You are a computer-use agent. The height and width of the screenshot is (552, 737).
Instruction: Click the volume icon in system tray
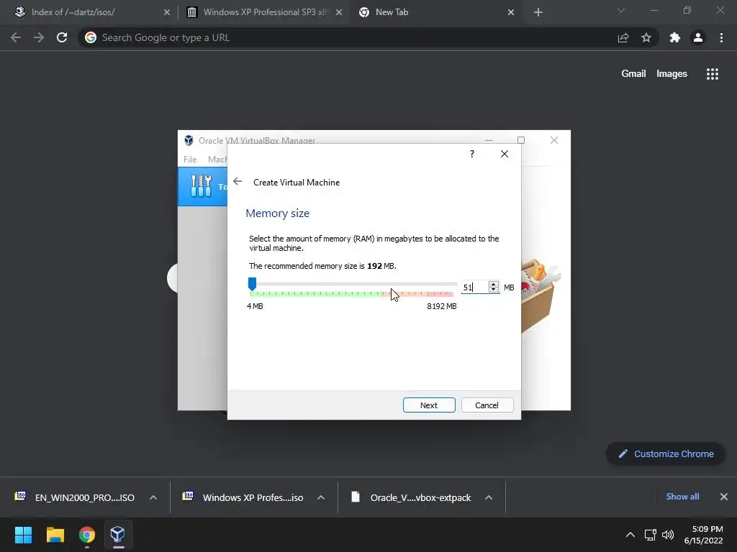[667, 535]
